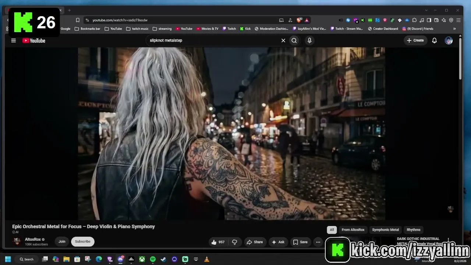Select the 'Symphonic Metal' chip
This screenshot has height=265, width=471.
(385, 230)
